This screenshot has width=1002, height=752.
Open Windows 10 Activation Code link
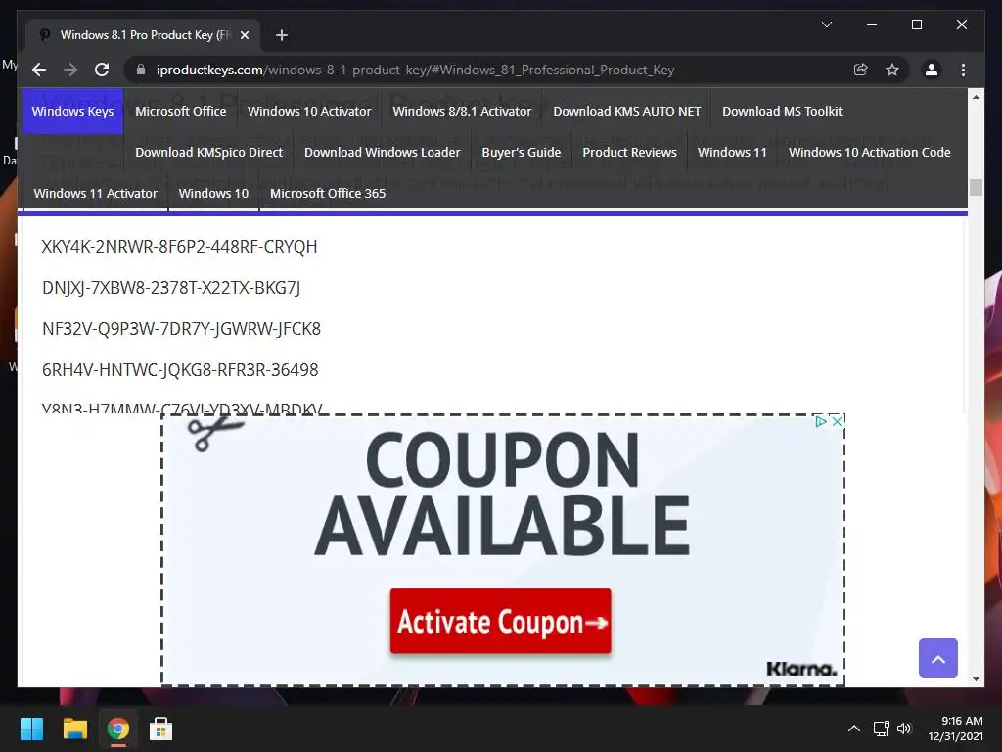pos(870,152)
